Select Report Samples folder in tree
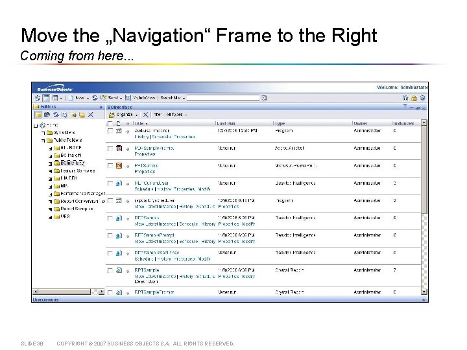The width and height of the screenshot is (467, 350). [77, 209]
